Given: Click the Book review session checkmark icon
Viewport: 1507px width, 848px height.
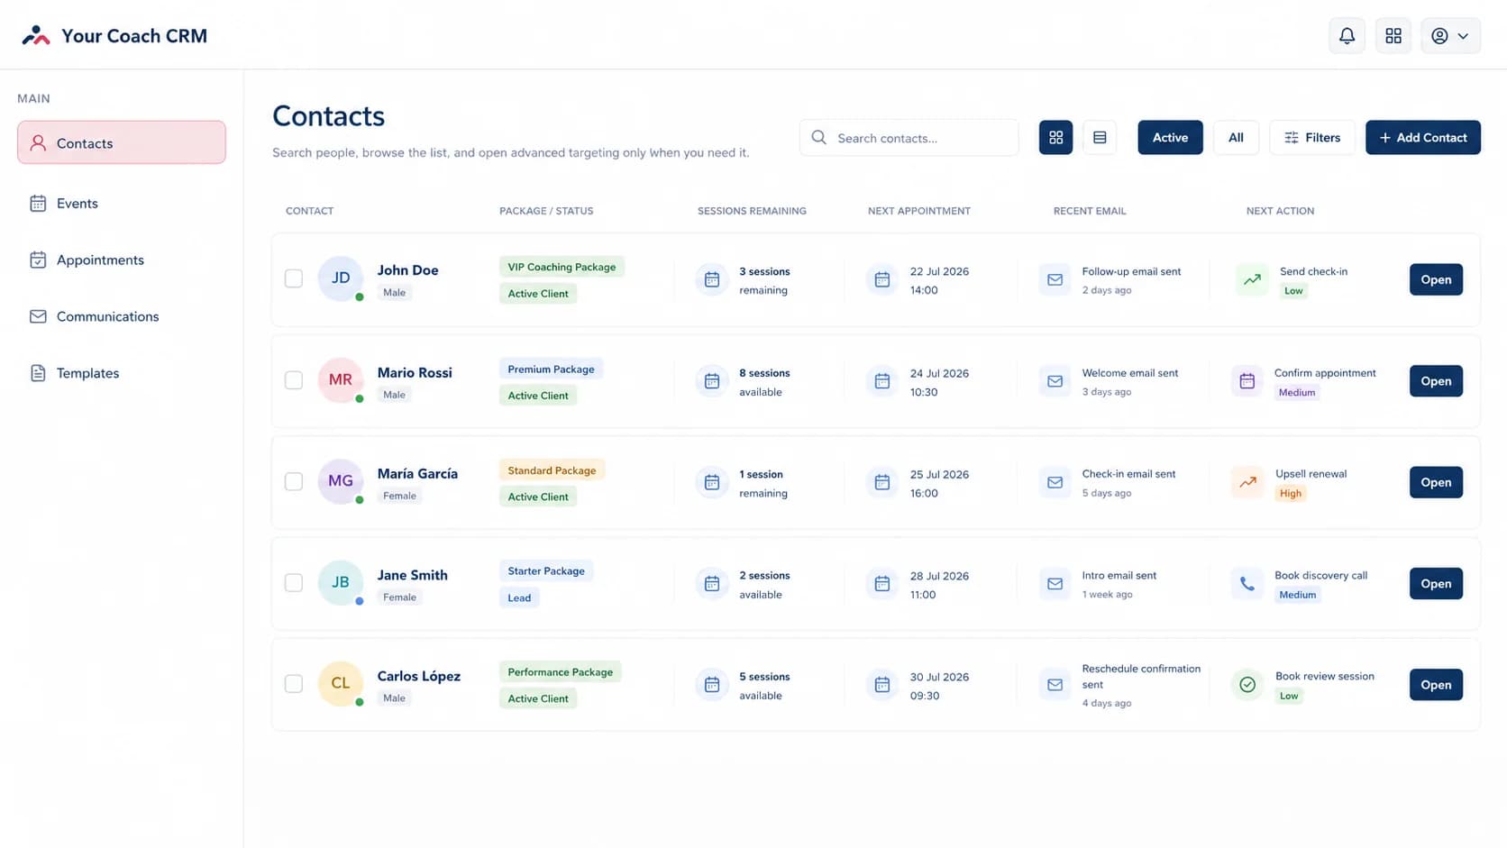Looking at the screenshot, I should point(1247,686).
